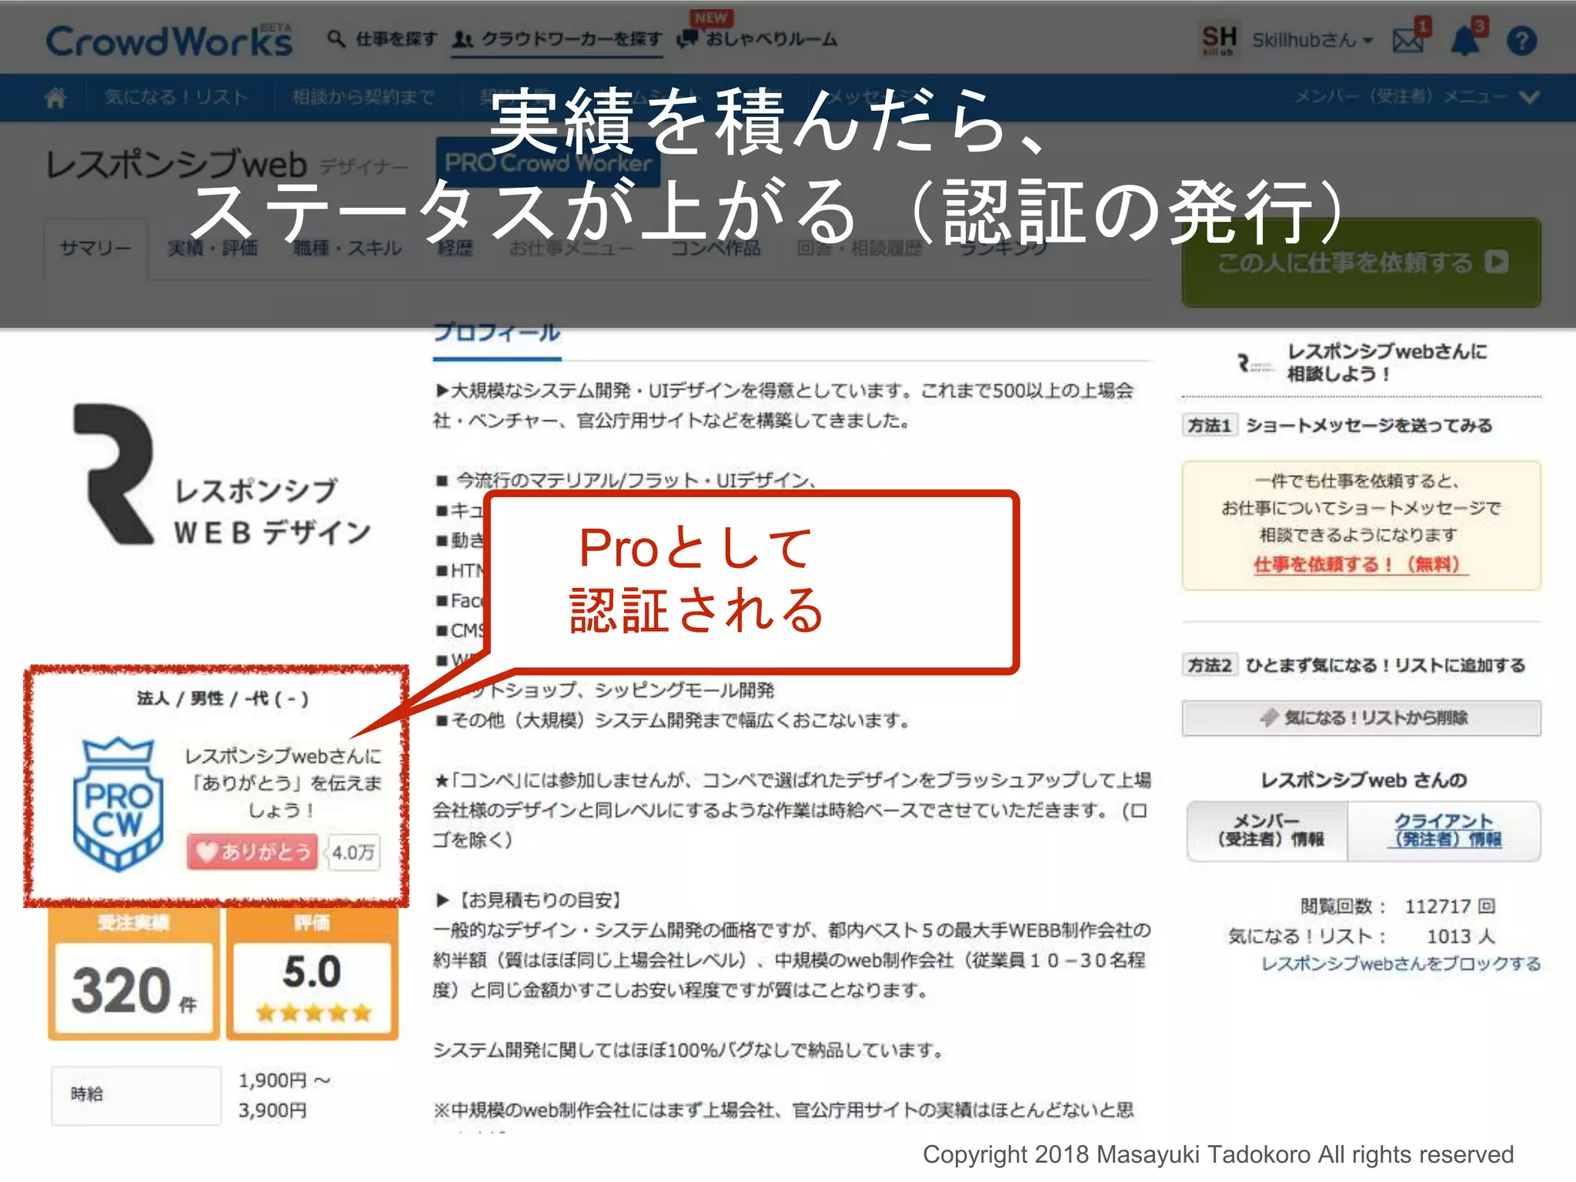Viewport: 1576px width, 1182px height.
Task: Select クライアント（発注者）情報 tab
Action: tap(1444, 831)
